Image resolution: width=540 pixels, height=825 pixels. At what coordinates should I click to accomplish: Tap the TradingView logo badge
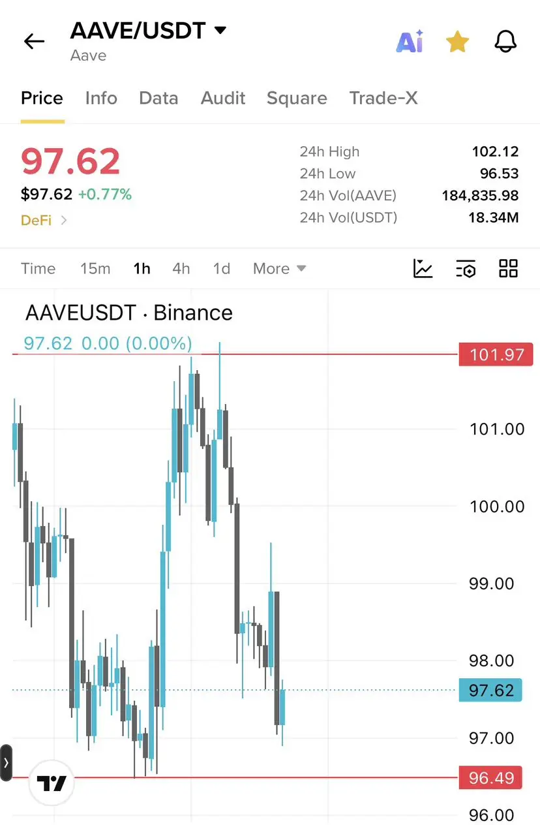(52, 783)
